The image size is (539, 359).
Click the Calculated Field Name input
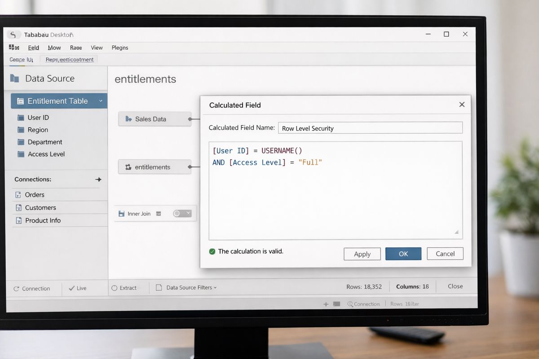370,128
